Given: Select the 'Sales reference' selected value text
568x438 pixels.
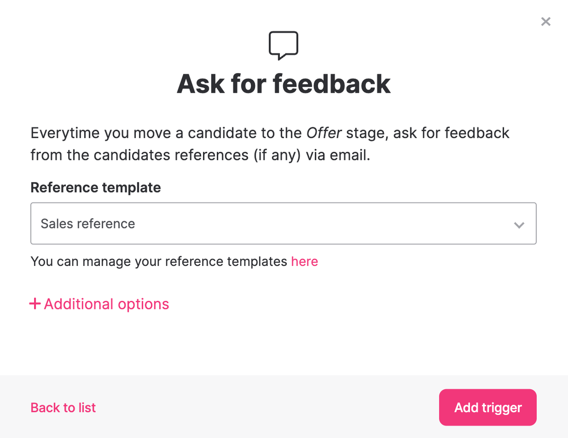Looking at the screenshot, I should pyautogui.click(x=88, y=224).
